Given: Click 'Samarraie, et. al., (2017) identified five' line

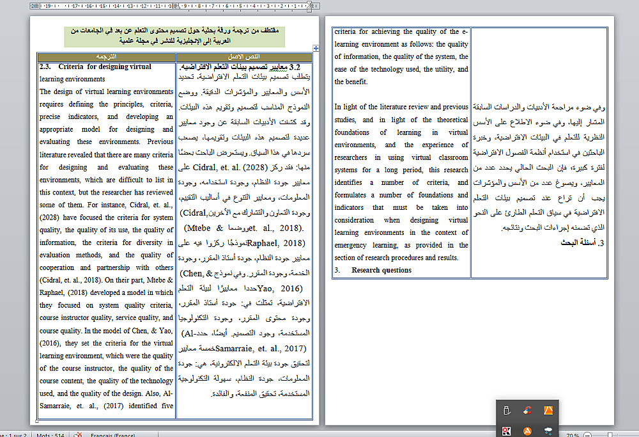Looking at the screenshot, I should (106, 406).
